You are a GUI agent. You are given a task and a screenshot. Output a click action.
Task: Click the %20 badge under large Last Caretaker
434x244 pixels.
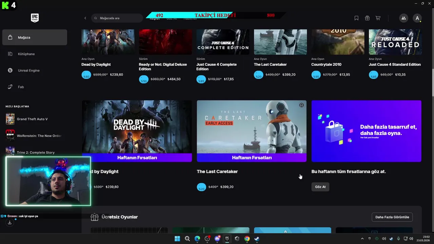tap(201, 187)
